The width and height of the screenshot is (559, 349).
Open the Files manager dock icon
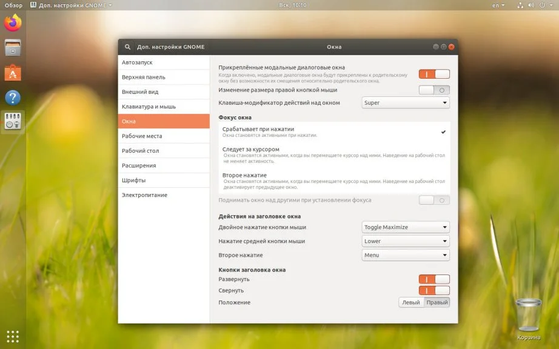tap(13, 47)
